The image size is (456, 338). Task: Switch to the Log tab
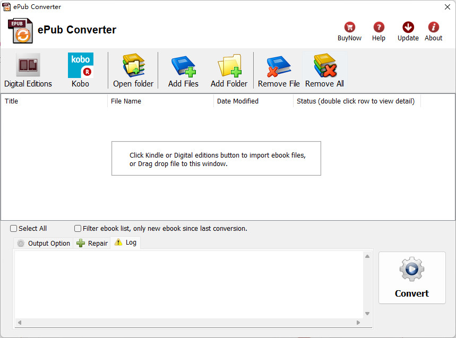click(125, 242)
